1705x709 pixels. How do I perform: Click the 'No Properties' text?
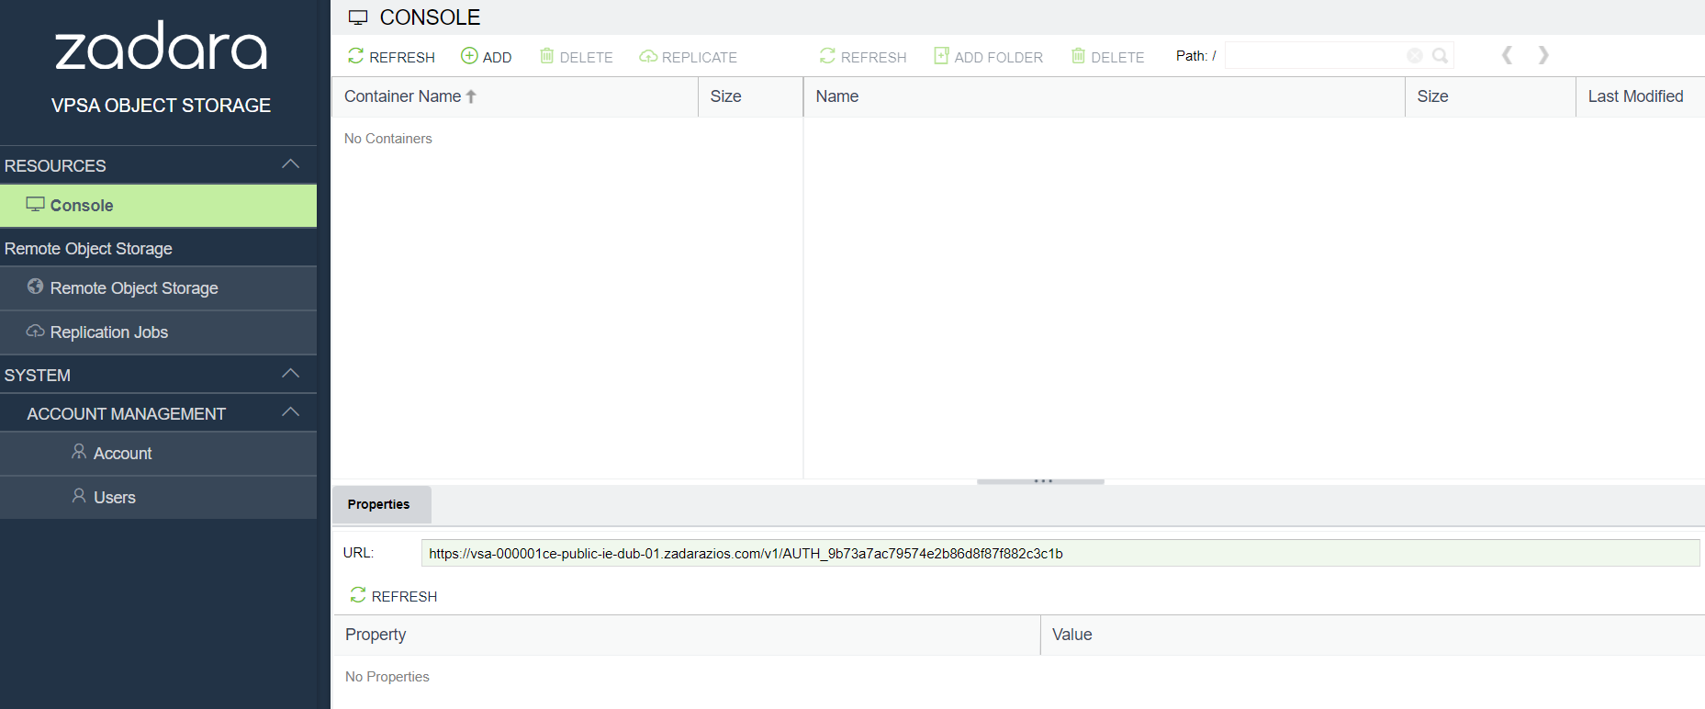[x=387, y=677]
